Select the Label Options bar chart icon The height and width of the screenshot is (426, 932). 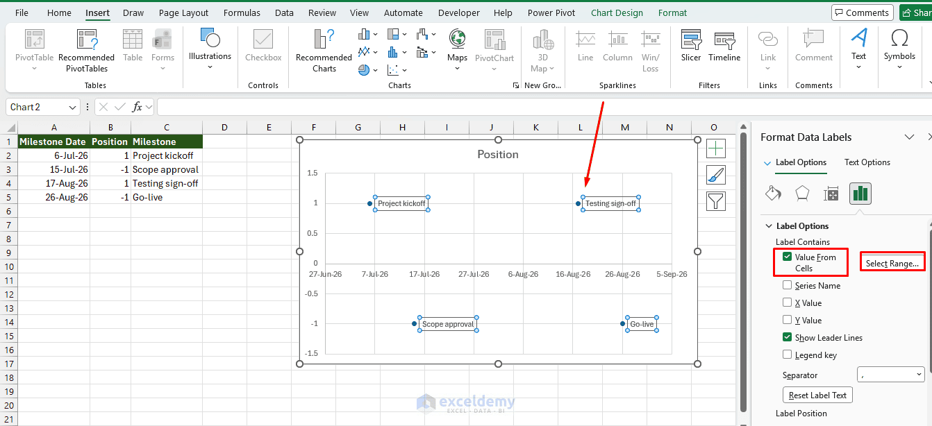(860, 193)
